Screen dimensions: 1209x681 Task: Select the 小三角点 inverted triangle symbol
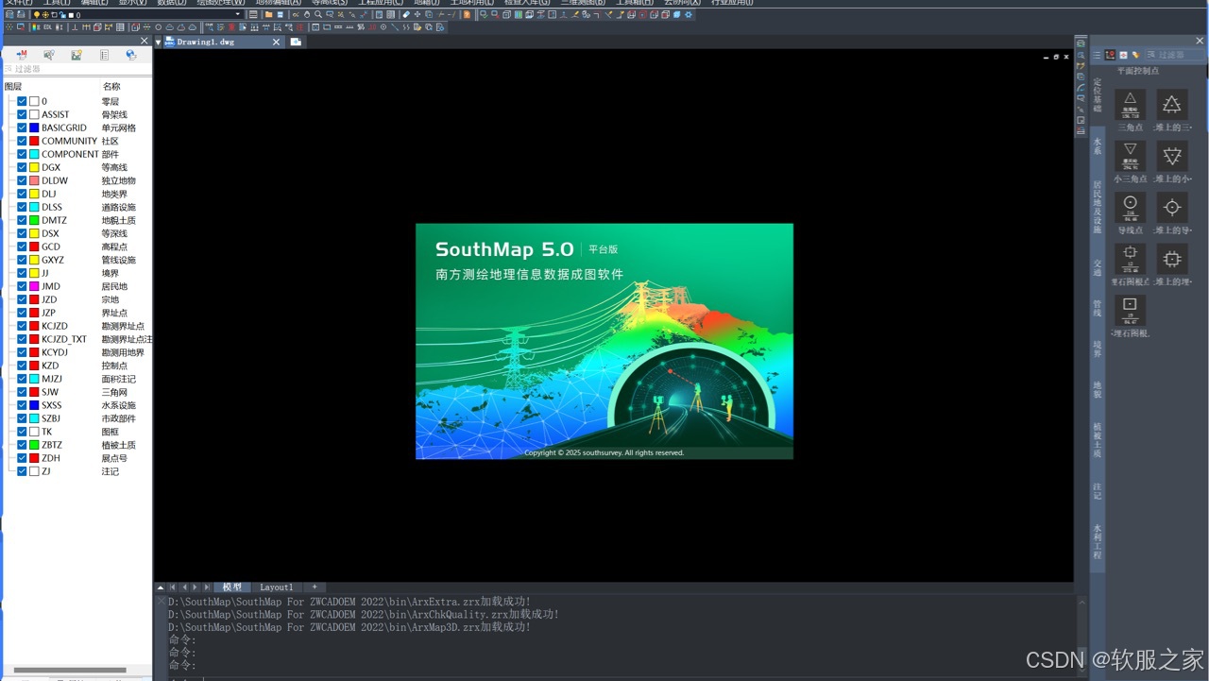[1130, 156]
